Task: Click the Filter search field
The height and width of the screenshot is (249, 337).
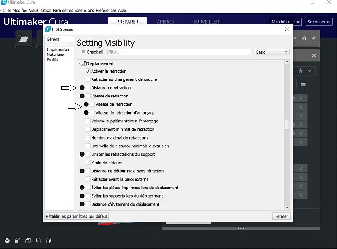Action: pyautogui.click(x=179, y=52)
